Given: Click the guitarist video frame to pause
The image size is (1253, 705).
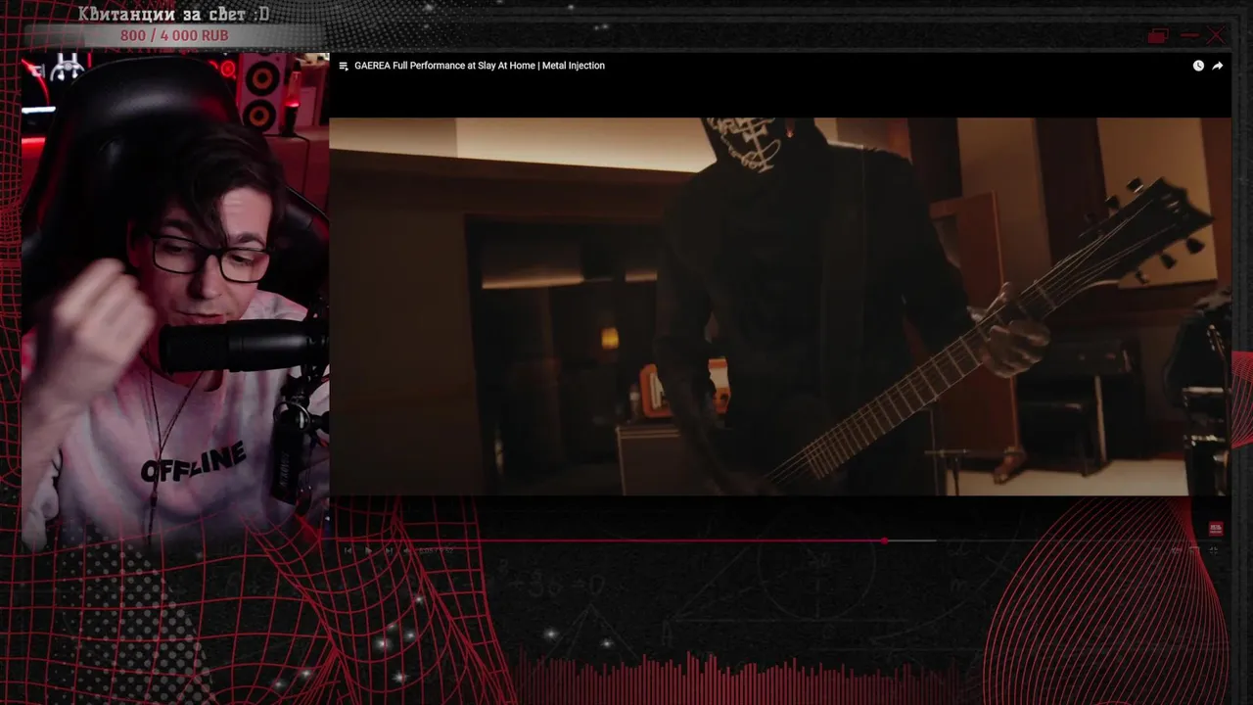Looking at the screenshot, I should [x=780, y=305].
